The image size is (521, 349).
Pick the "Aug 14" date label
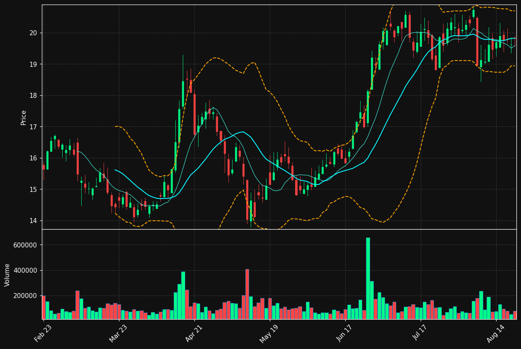point(495,333)
